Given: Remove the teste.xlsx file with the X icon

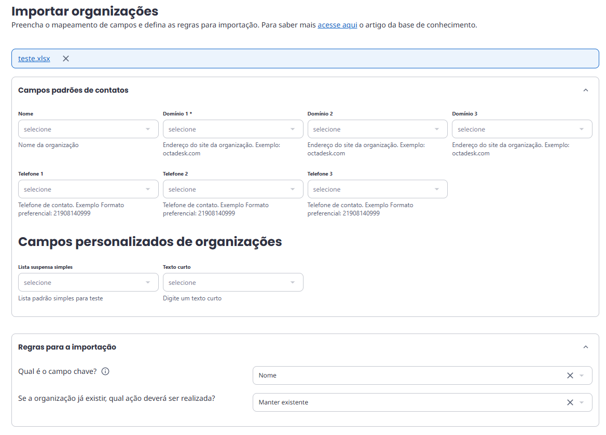Looking at the screenshot, I should 66,59.
